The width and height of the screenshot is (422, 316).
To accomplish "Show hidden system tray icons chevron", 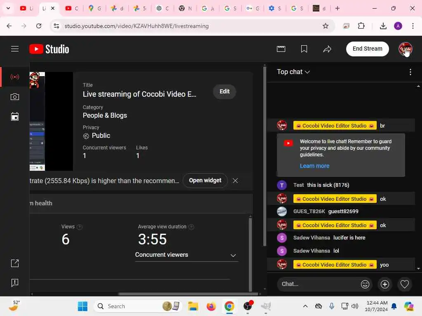I will 305,306.
